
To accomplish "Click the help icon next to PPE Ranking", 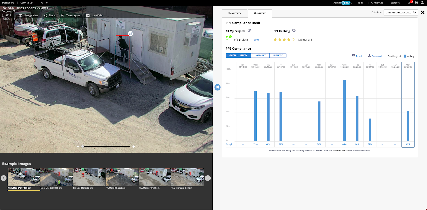I will (294, 30).
